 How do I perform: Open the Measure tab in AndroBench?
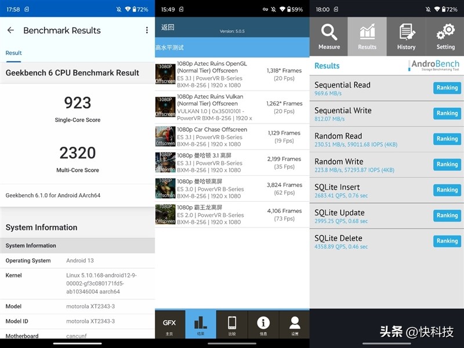[329, 37]
